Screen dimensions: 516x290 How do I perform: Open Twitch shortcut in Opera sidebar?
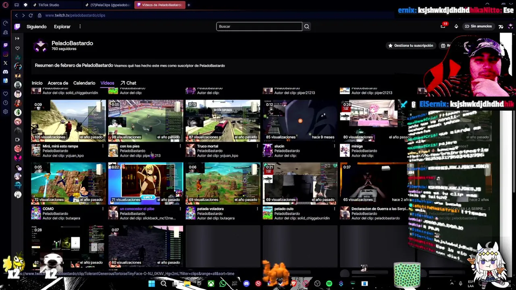(x=6, y=45)
